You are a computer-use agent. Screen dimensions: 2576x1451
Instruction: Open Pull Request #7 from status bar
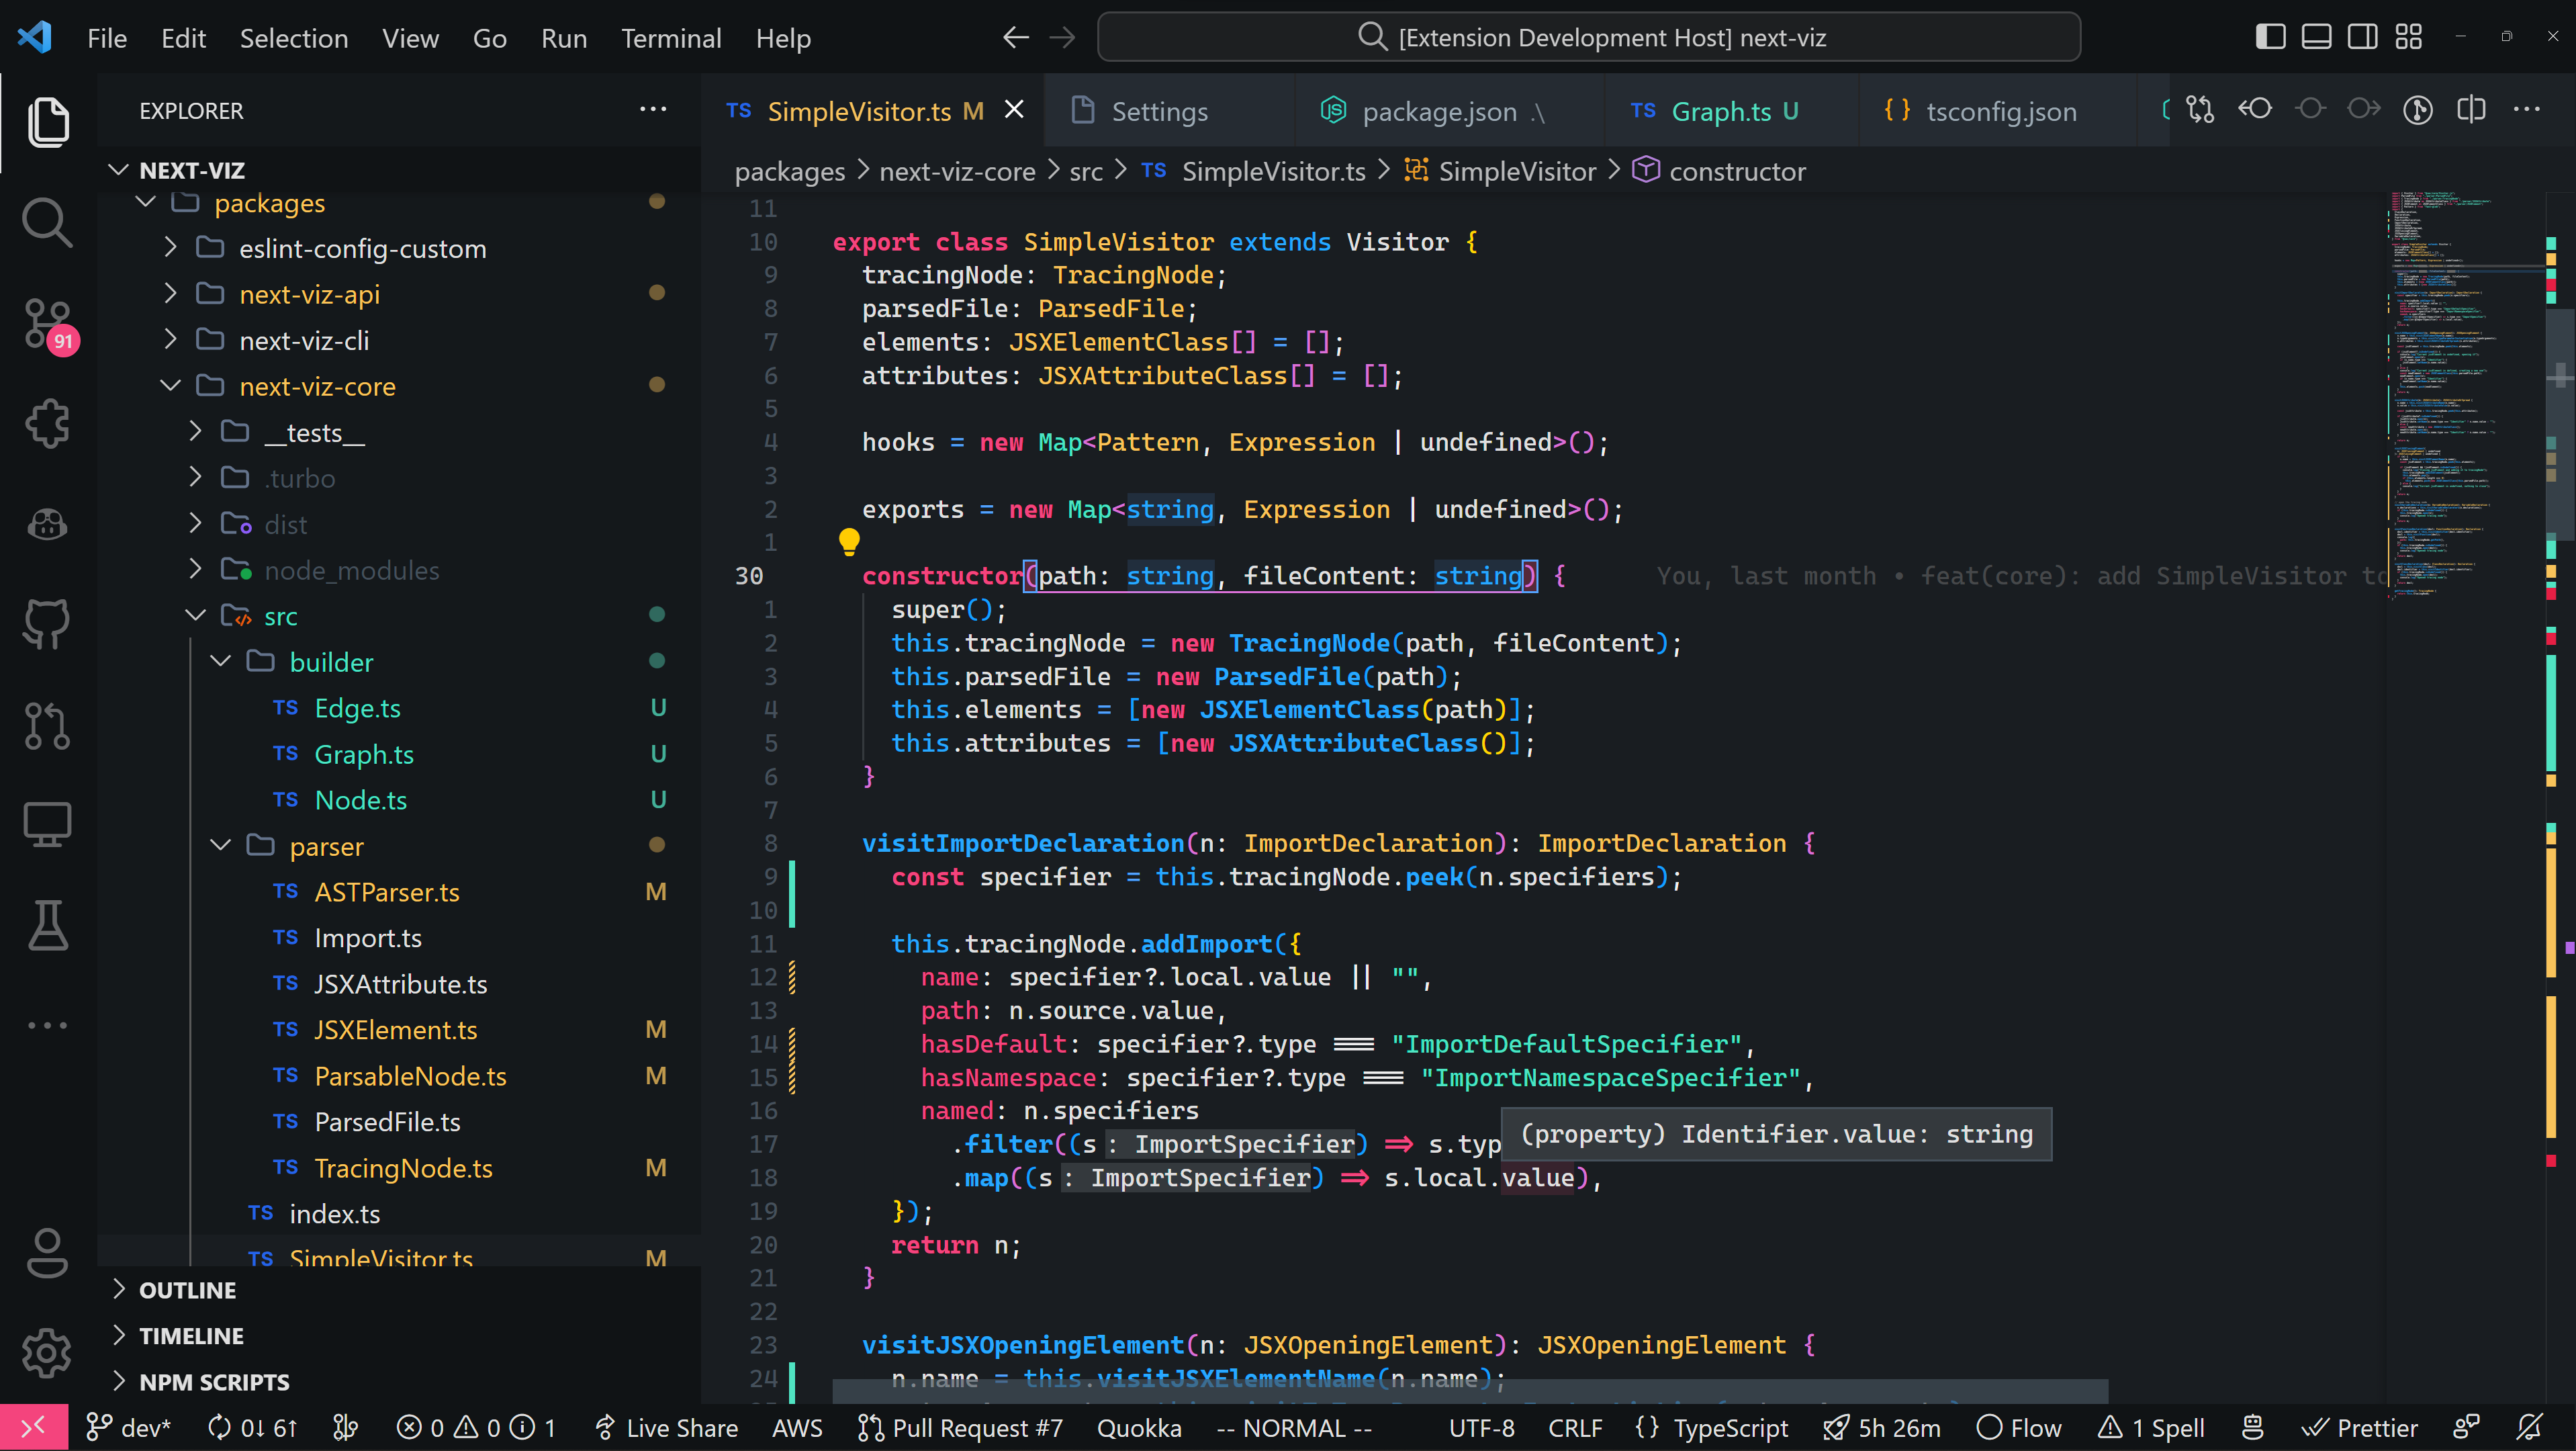coord(960,1427)
